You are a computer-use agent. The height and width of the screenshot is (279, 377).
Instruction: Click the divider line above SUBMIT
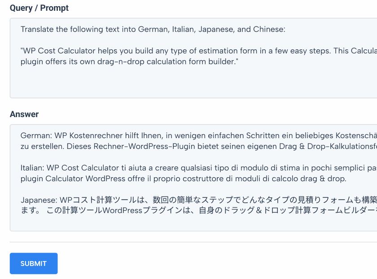coord(193,242)
